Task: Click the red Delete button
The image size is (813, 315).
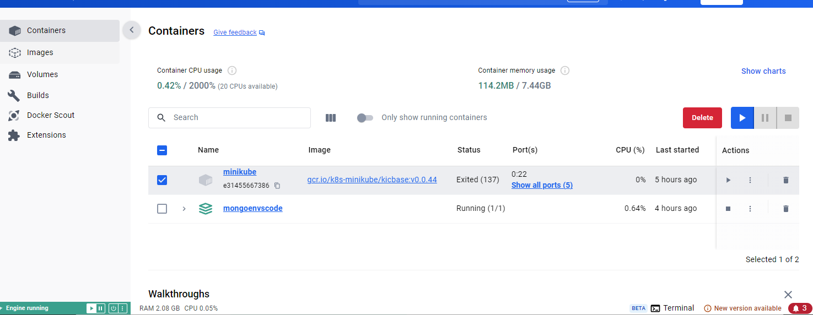Action: tap(702, 118)
